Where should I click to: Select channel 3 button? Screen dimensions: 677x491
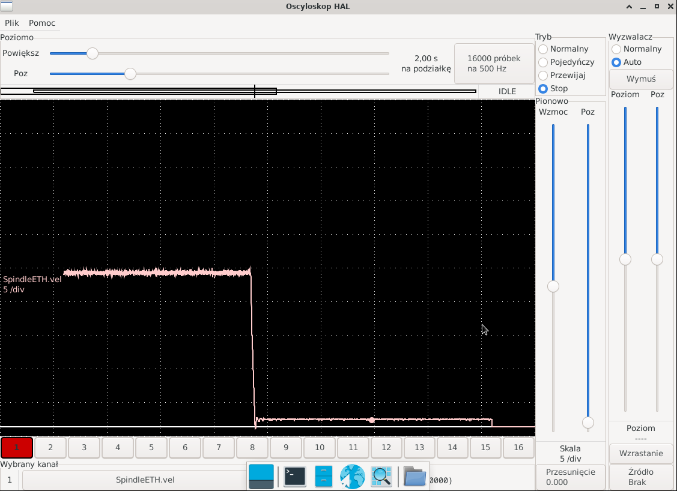(x=84, y=447)
